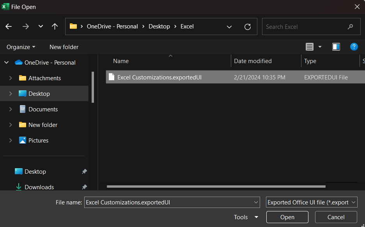Open the file type filter dropdown

[x=312, y=202]
